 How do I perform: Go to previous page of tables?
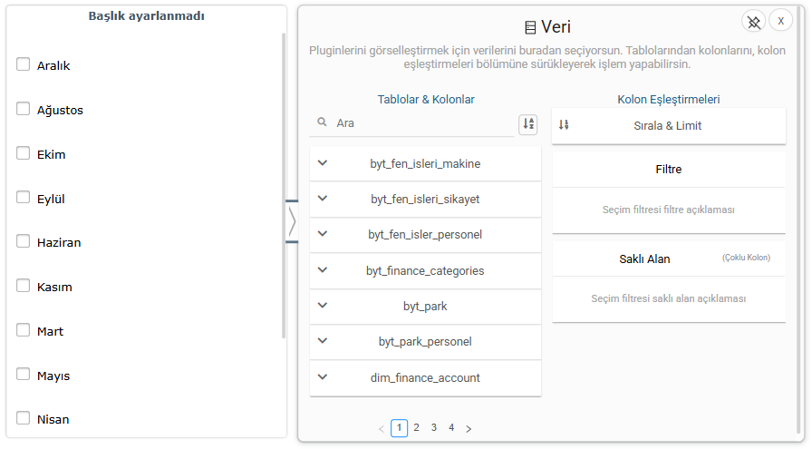(x=381, y=428)
